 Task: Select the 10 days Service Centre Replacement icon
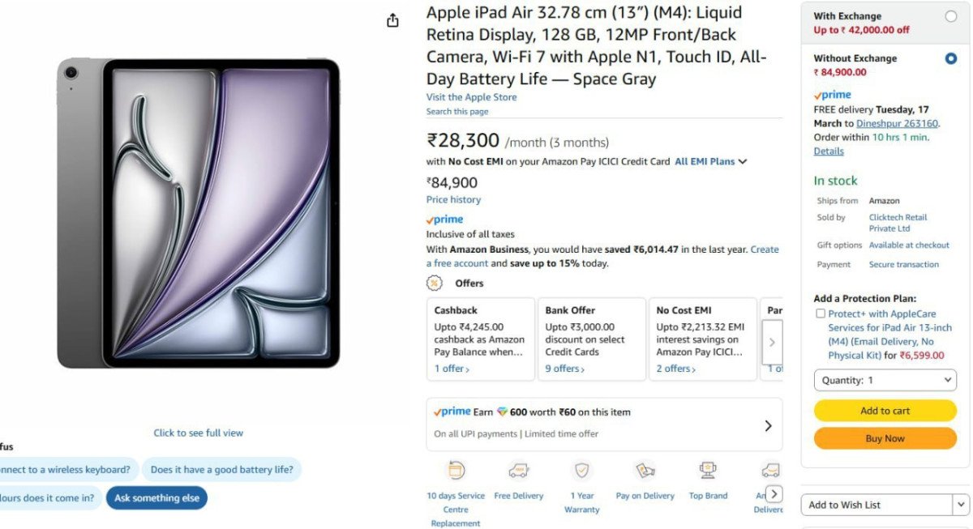[x=455, y=470]
